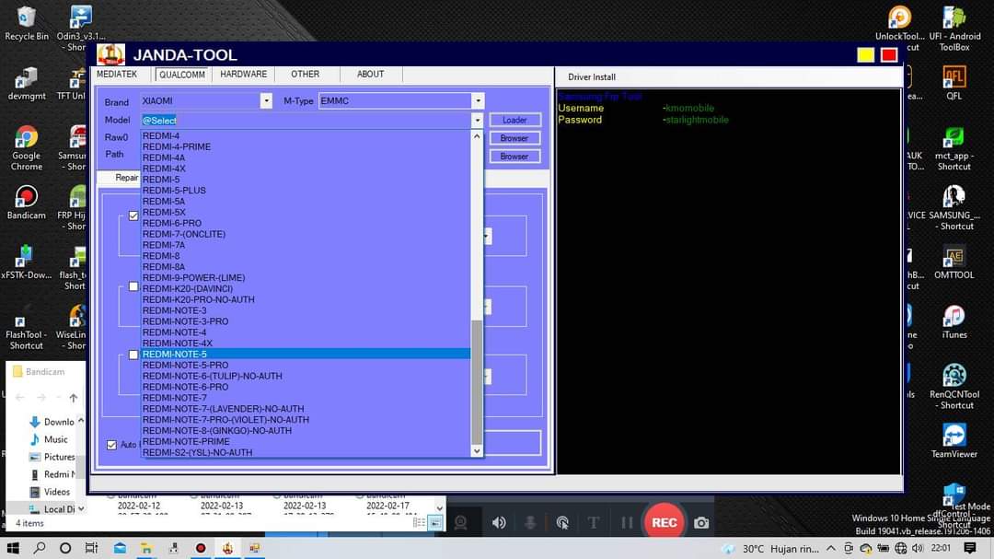Image resolution: width=994 pixels, height=559 pixels.
Task: Open iTunes desktop icon
Action: 954,321
